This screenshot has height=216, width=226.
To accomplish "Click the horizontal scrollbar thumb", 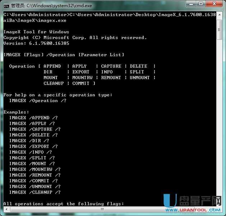I will tap(102, 210).
